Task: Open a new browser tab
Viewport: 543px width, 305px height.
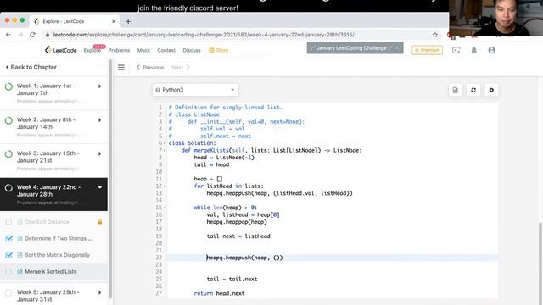Action: pyautogui.click(x=128, y=21)
